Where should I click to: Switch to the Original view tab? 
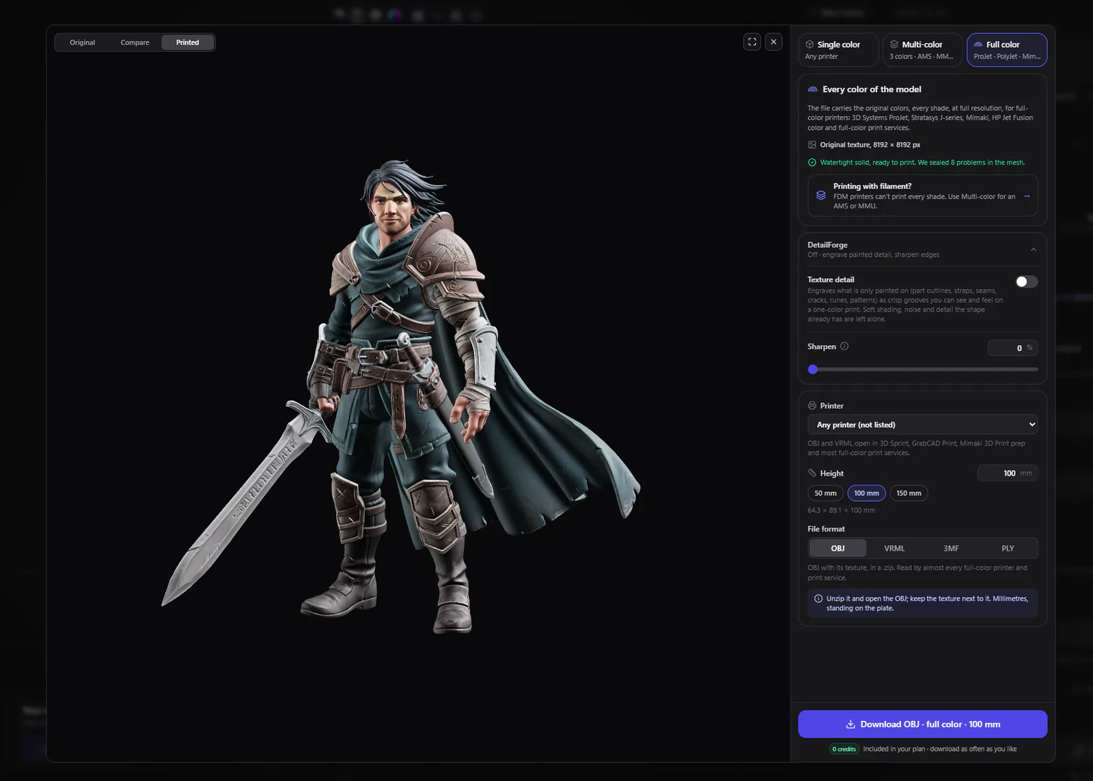click(82, 42)
